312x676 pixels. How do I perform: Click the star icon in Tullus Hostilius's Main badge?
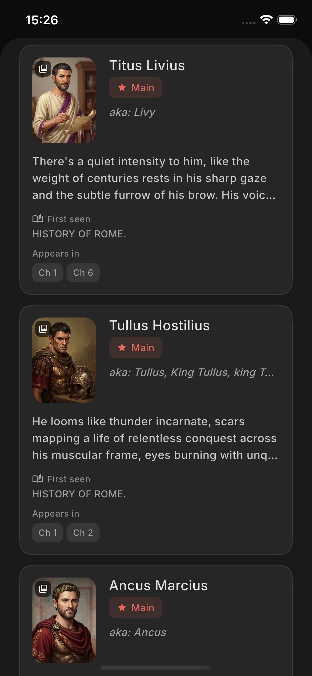(122, 348)
